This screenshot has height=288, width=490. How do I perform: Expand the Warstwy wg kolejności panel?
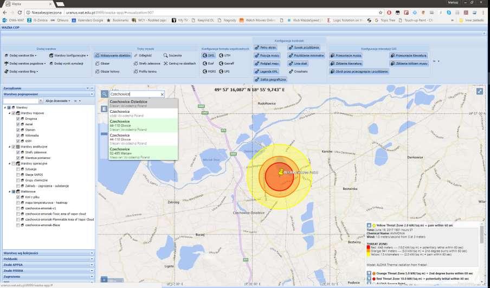(48, 253)
